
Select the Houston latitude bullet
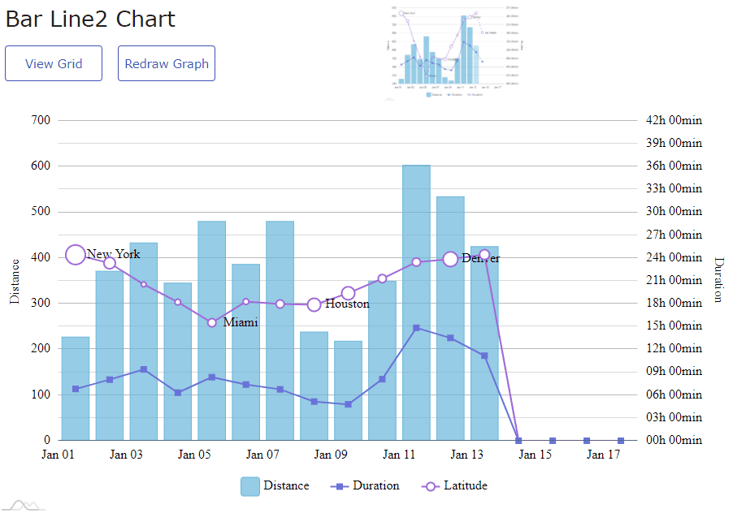coord(314,305)
